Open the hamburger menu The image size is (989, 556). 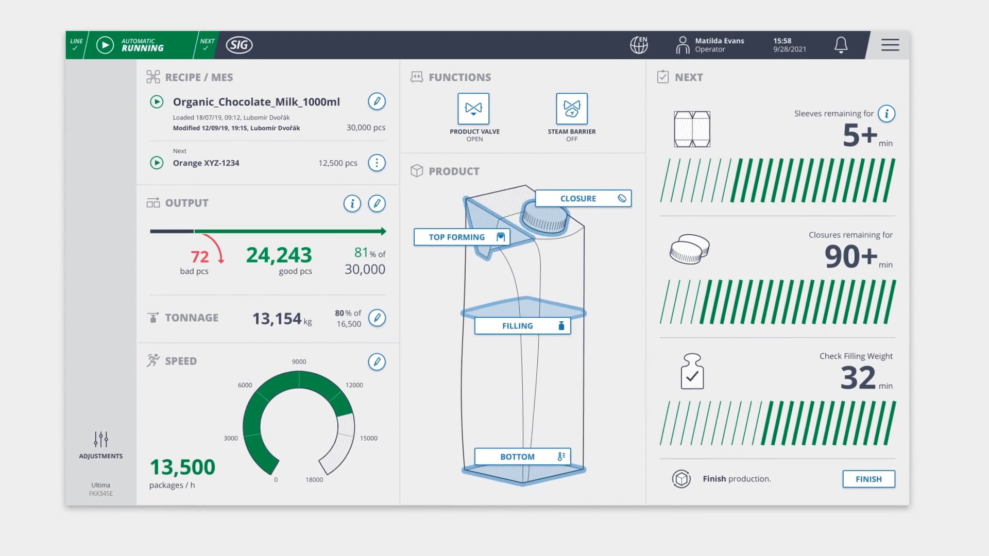tap(890, 44)
